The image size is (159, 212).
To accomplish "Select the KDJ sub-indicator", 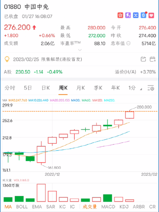I will click(124, 207).
